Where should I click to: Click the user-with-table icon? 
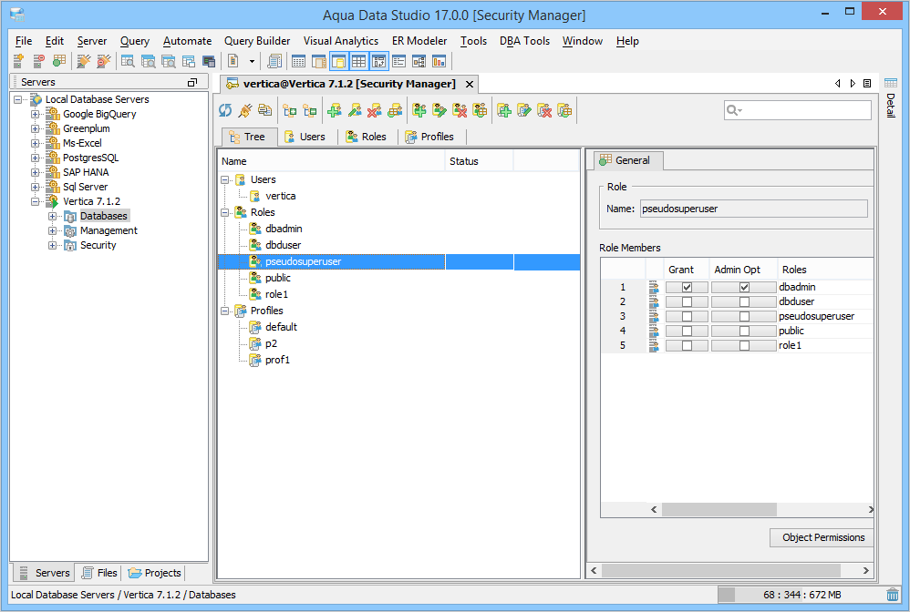click(395, 110)
